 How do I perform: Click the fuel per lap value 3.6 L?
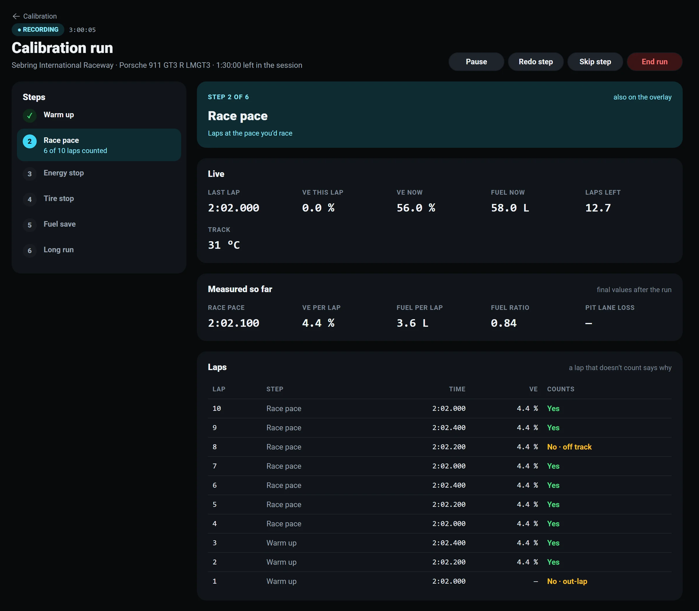point(412,323)
